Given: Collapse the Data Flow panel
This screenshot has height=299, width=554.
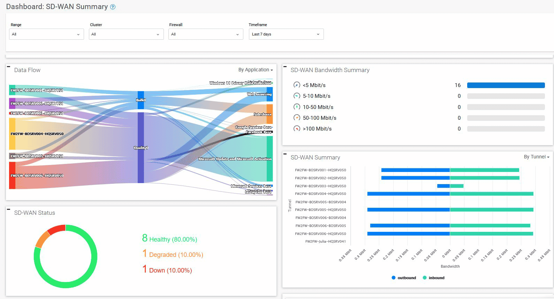Looking at the screenshot, I should 9,66.
